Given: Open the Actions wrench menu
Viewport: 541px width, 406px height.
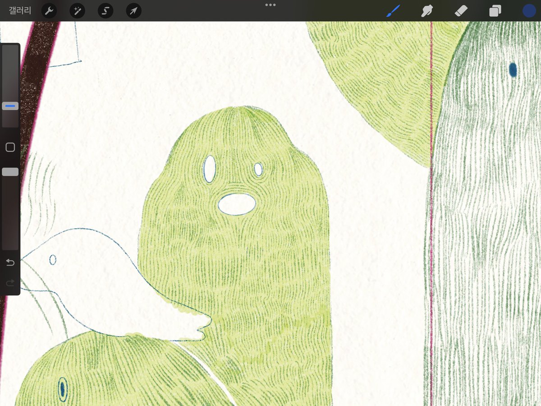Looking at the screenshot, I should click(x=49, y=11).
